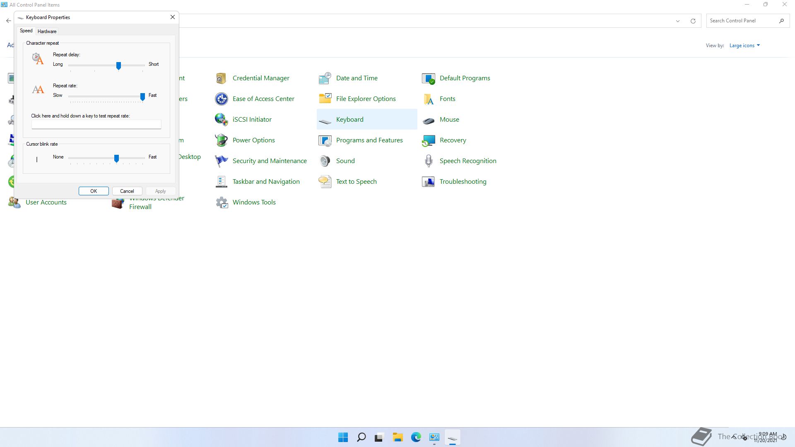Open the File Explorer Options icon
Viewport: 795px width, 447px height.
pyautogui.click(x=325, y=99)
